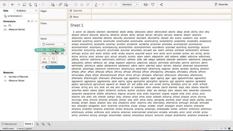Viewport: 233px width, 131px height.
Task: Switch to the Analytics pane tab
Action: 21,11
